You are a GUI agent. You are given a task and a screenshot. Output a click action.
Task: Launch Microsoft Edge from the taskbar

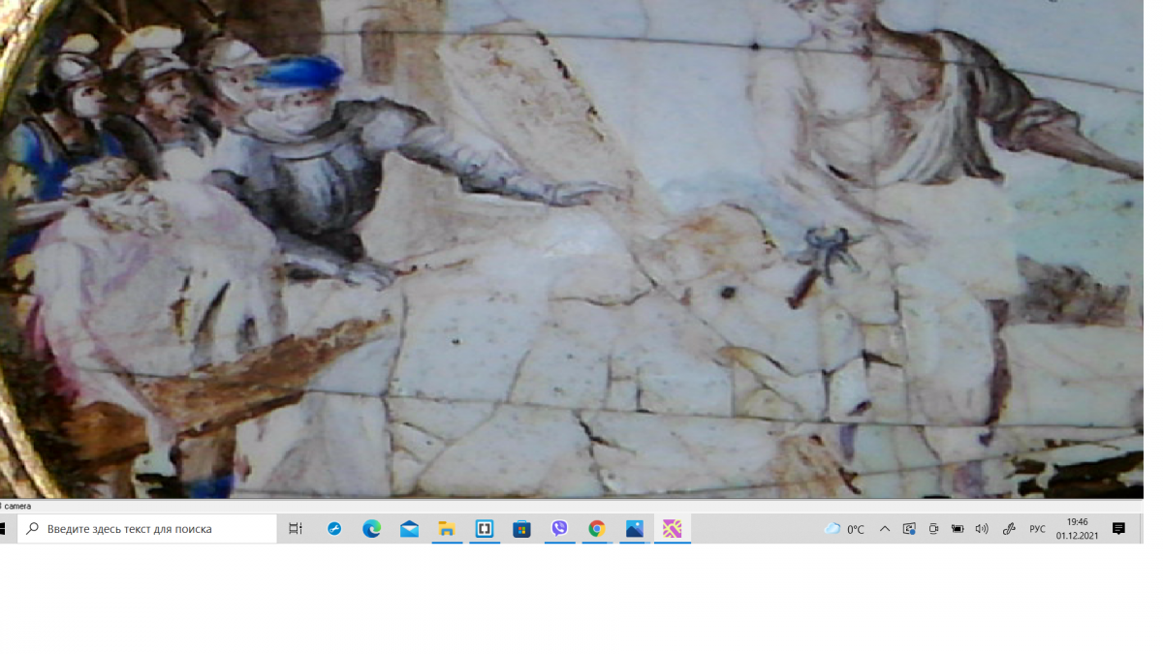tap(372, 529)
